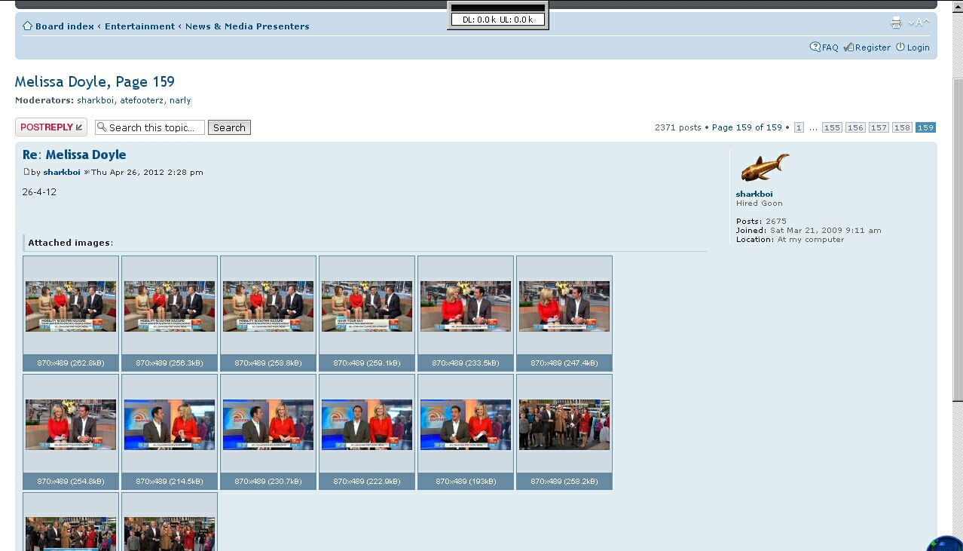The image size is (963, 551).
Task: Open the Entertainment breadcrumb link
Action: [139, 26]
